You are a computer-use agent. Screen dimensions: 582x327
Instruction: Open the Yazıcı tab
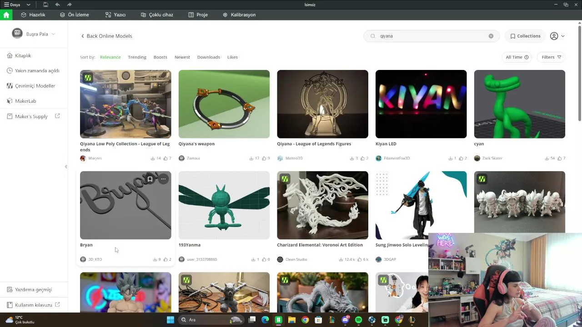(x=115, y=15)
